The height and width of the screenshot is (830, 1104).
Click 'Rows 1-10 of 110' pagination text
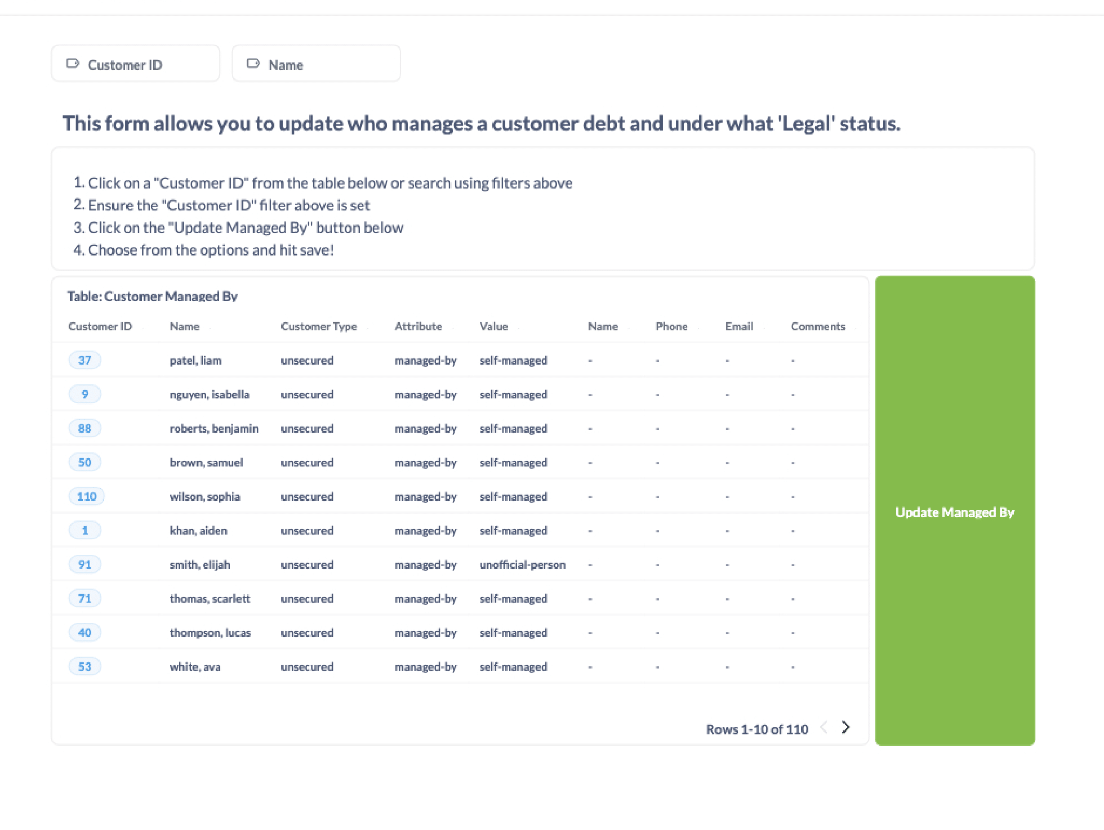pyautogui.click(x=757, y=729)
